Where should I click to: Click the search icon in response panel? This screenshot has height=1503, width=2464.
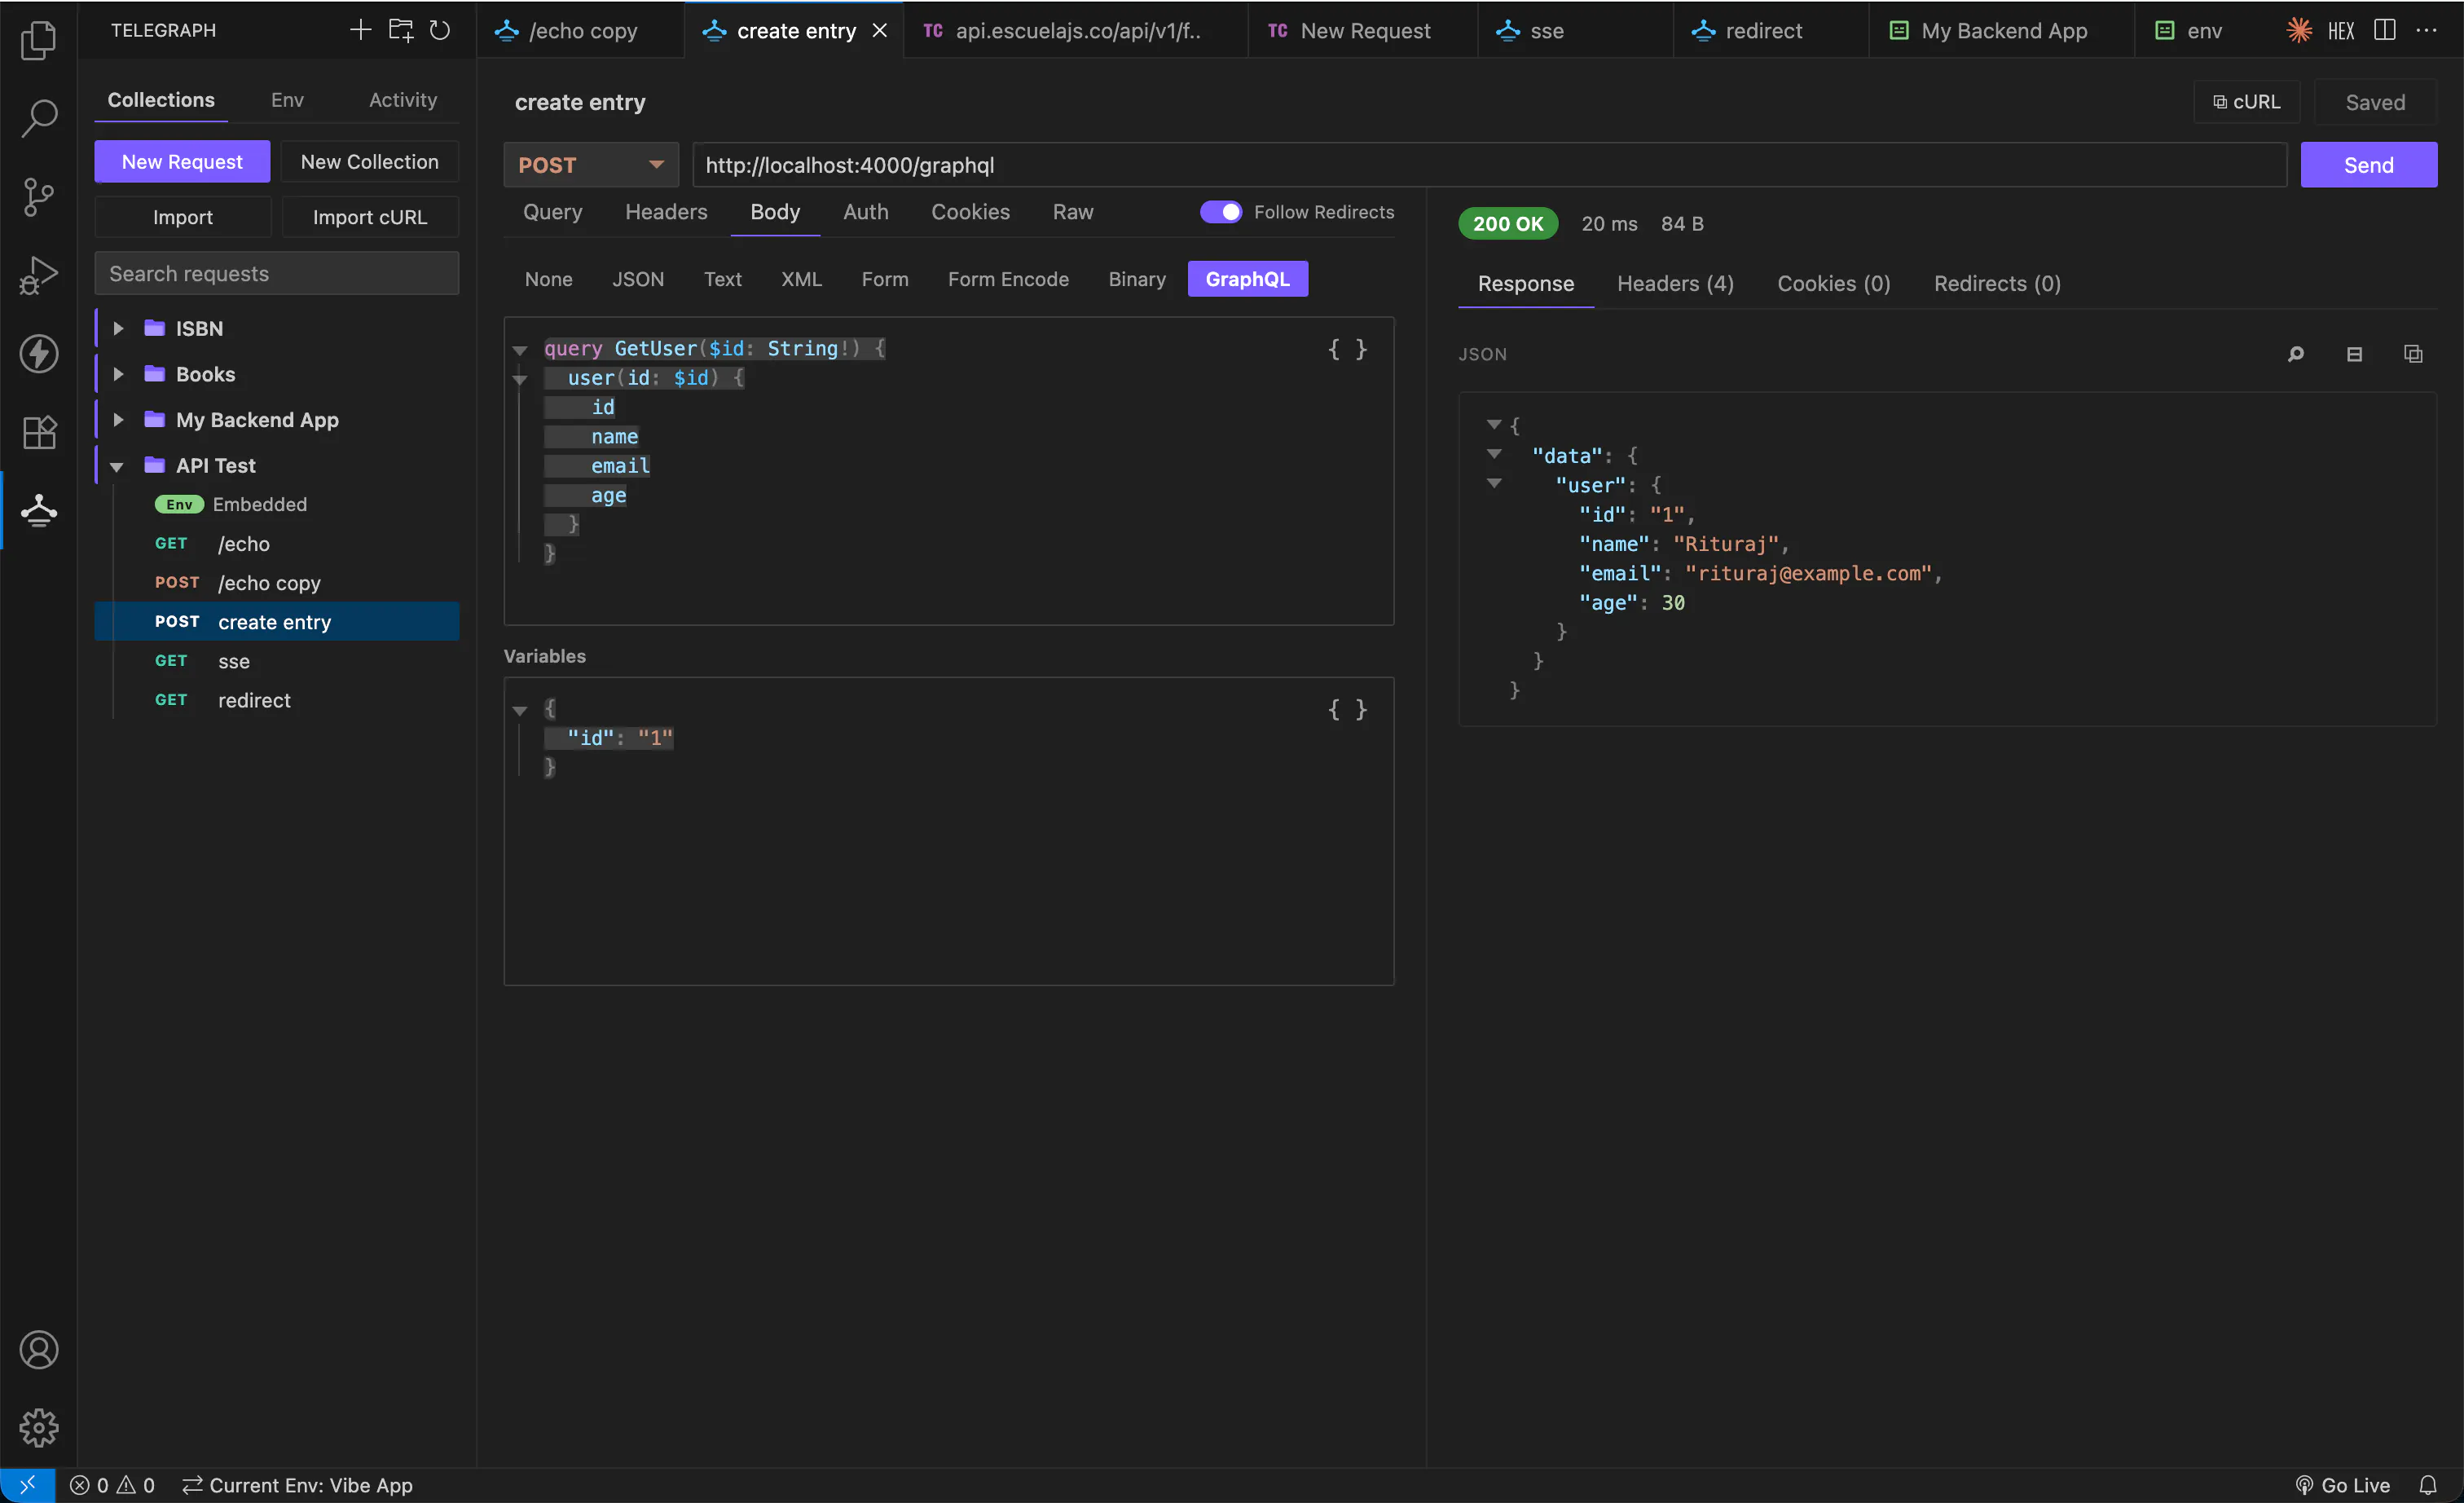click(2296, 354)
